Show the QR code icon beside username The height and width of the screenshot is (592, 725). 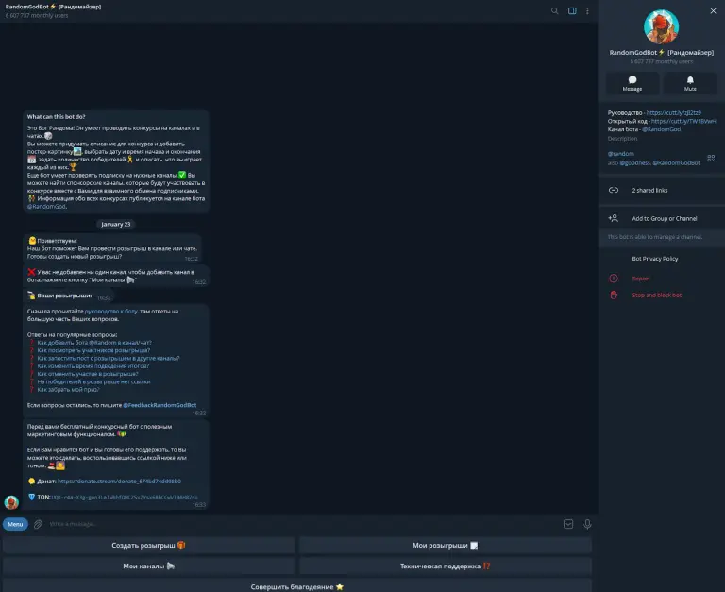point(711,159)
